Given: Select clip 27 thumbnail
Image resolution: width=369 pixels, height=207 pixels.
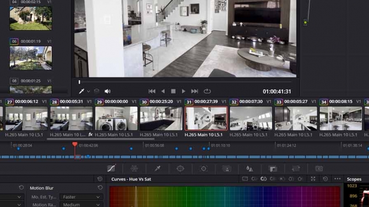Looking at the screenshot, I should [26, 118].
